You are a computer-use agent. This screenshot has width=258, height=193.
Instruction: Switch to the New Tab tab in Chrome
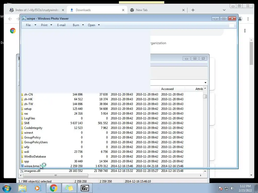tap(157, 10)
